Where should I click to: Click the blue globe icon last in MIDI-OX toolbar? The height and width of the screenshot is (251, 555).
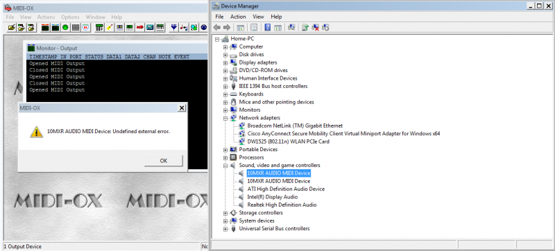[204, 27]
